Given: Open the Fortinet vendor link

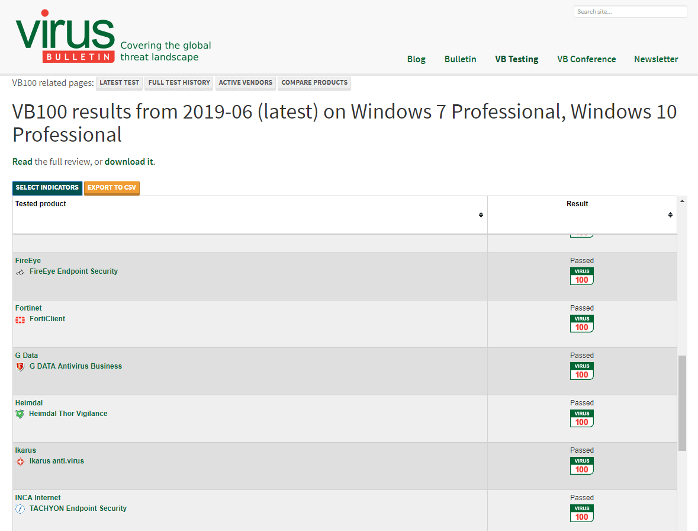Looking at the screenshot, I should (x=28, y=308).
